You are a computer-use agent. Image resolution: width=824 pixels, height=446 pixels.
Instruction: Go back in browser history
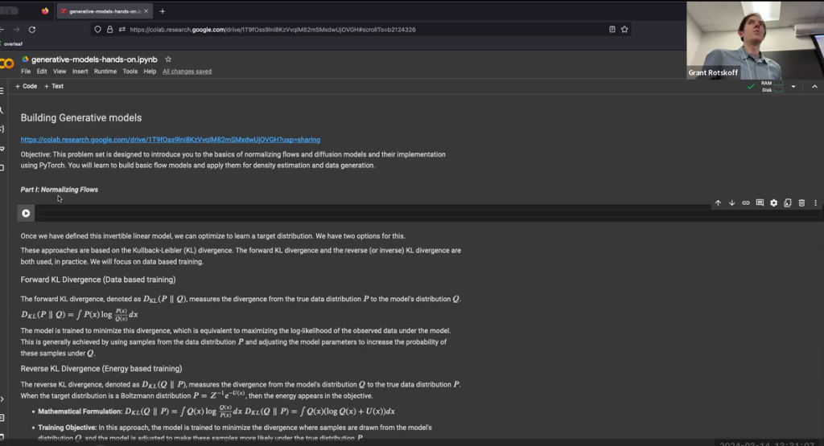pyautogui.click(x=2, y=30)
